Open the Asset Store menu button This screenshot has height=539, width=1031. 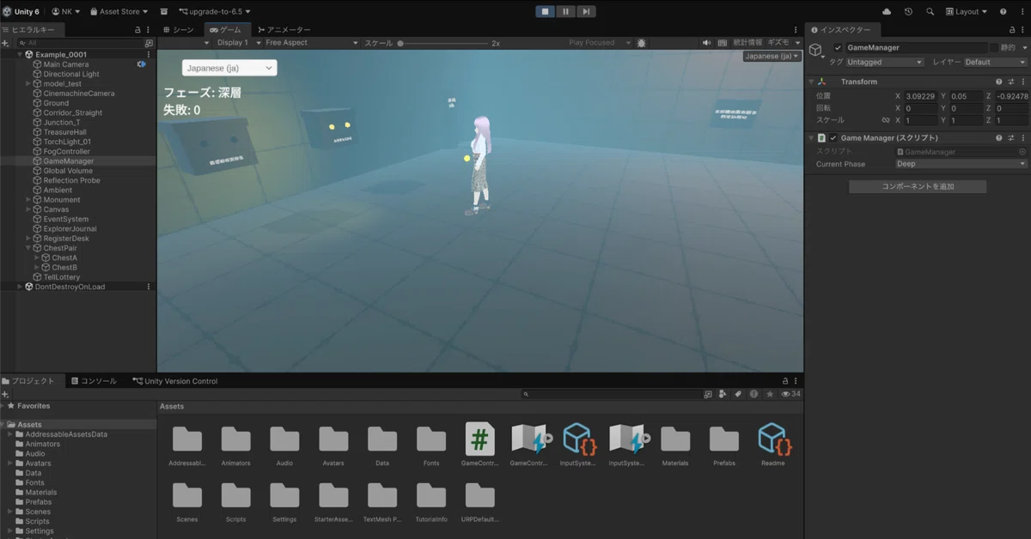pos(118,11)
